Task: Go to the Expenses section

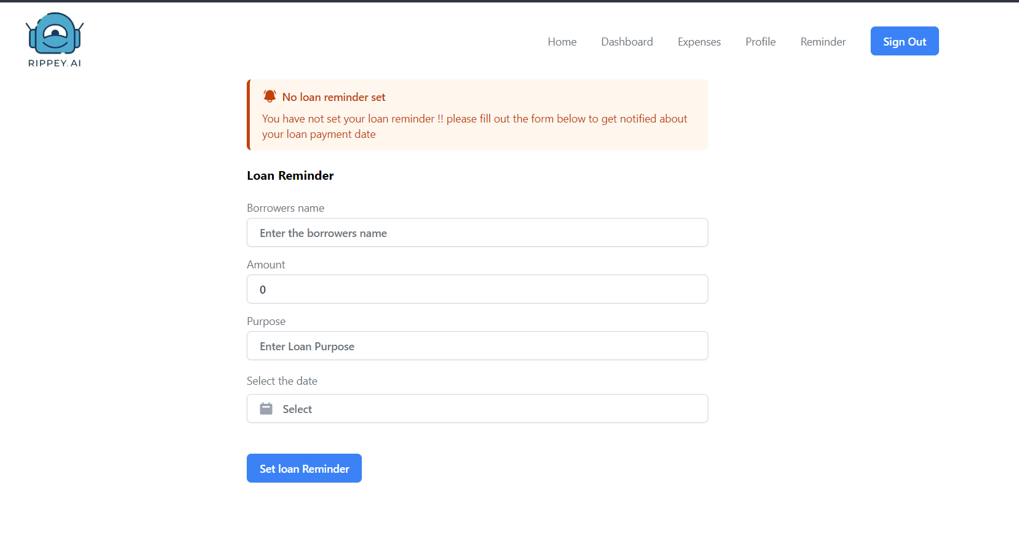Action: pyautogui.click(x=698, y=41)
